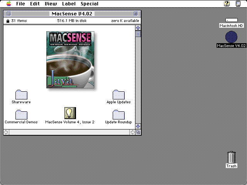Viewport: 247px width, 185px height.
Task: Click the MacSense V4.02 window title bar
Action: tap(72, 14)
